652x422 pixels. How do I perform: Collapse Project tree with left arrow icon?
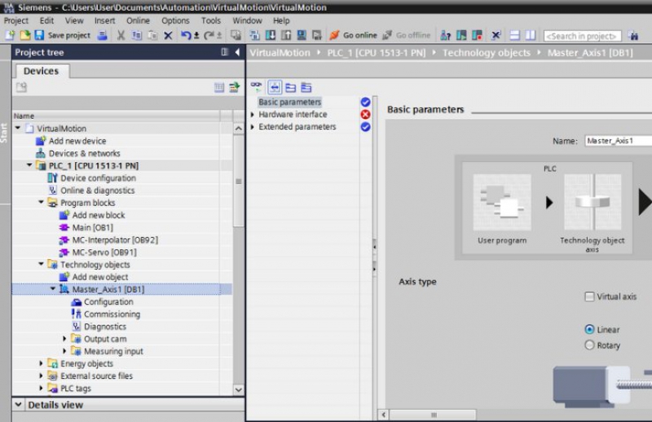[x=237, y=52]
